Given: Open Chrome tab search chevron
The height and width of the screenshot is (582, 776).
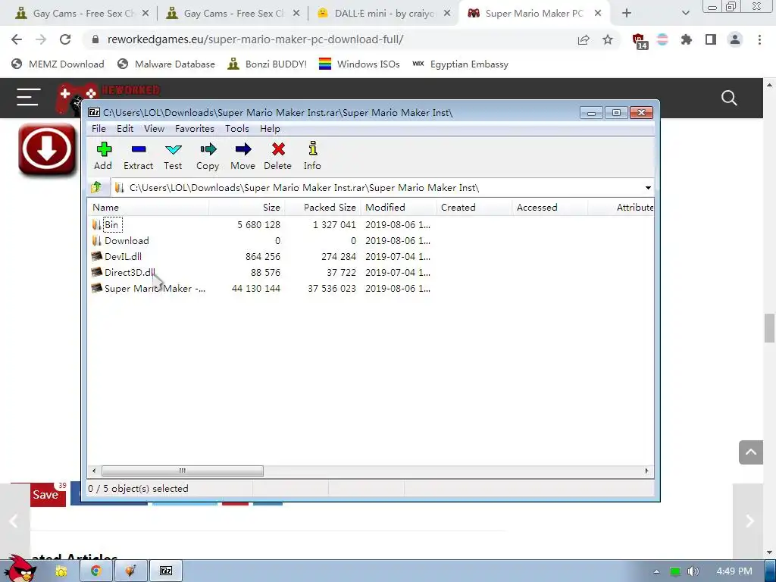Looking at the screenshot, I should point(685,14).
